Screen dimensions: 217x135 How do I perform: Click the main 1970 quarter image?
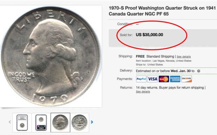tap(51, 56)
